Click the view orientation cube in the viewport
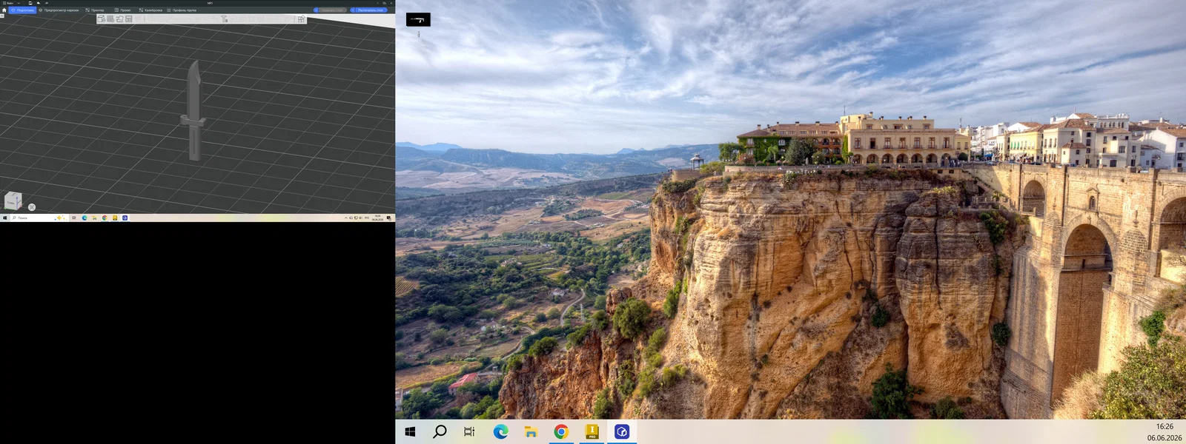 point(13,201)
